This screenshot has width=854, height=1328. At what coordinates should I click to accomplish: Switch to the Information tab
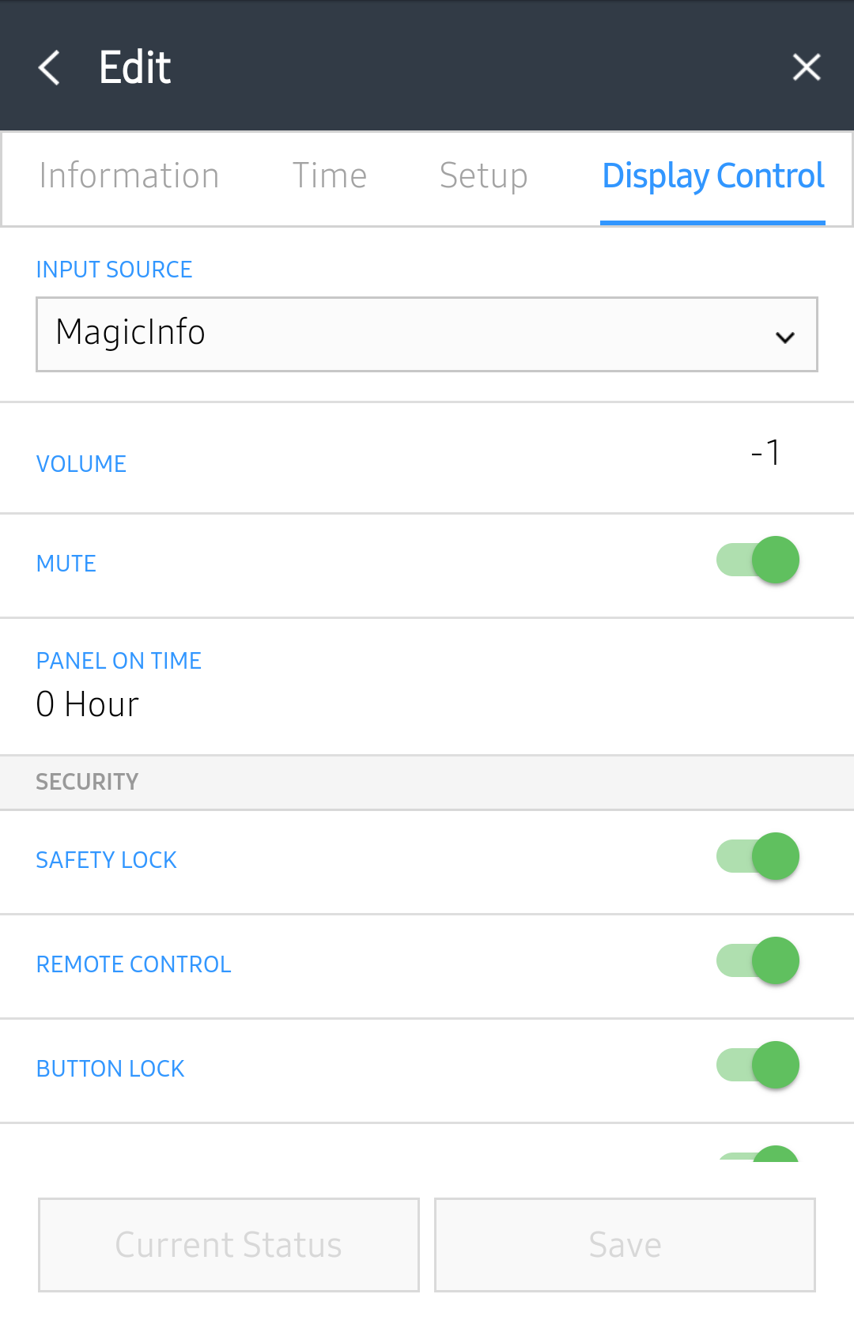(130, 176)
